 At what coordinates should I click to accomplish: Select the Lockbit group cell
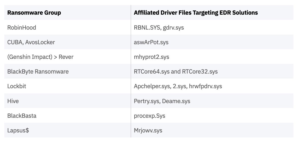click(16, 86)
